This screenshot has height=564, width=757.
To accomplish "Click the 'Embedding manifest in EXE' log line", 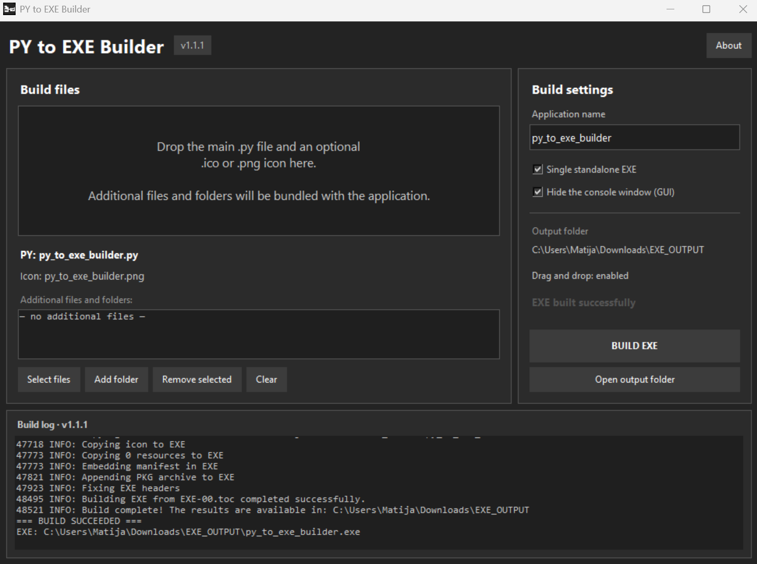I will pyautogui.click(x=117, y=466).
